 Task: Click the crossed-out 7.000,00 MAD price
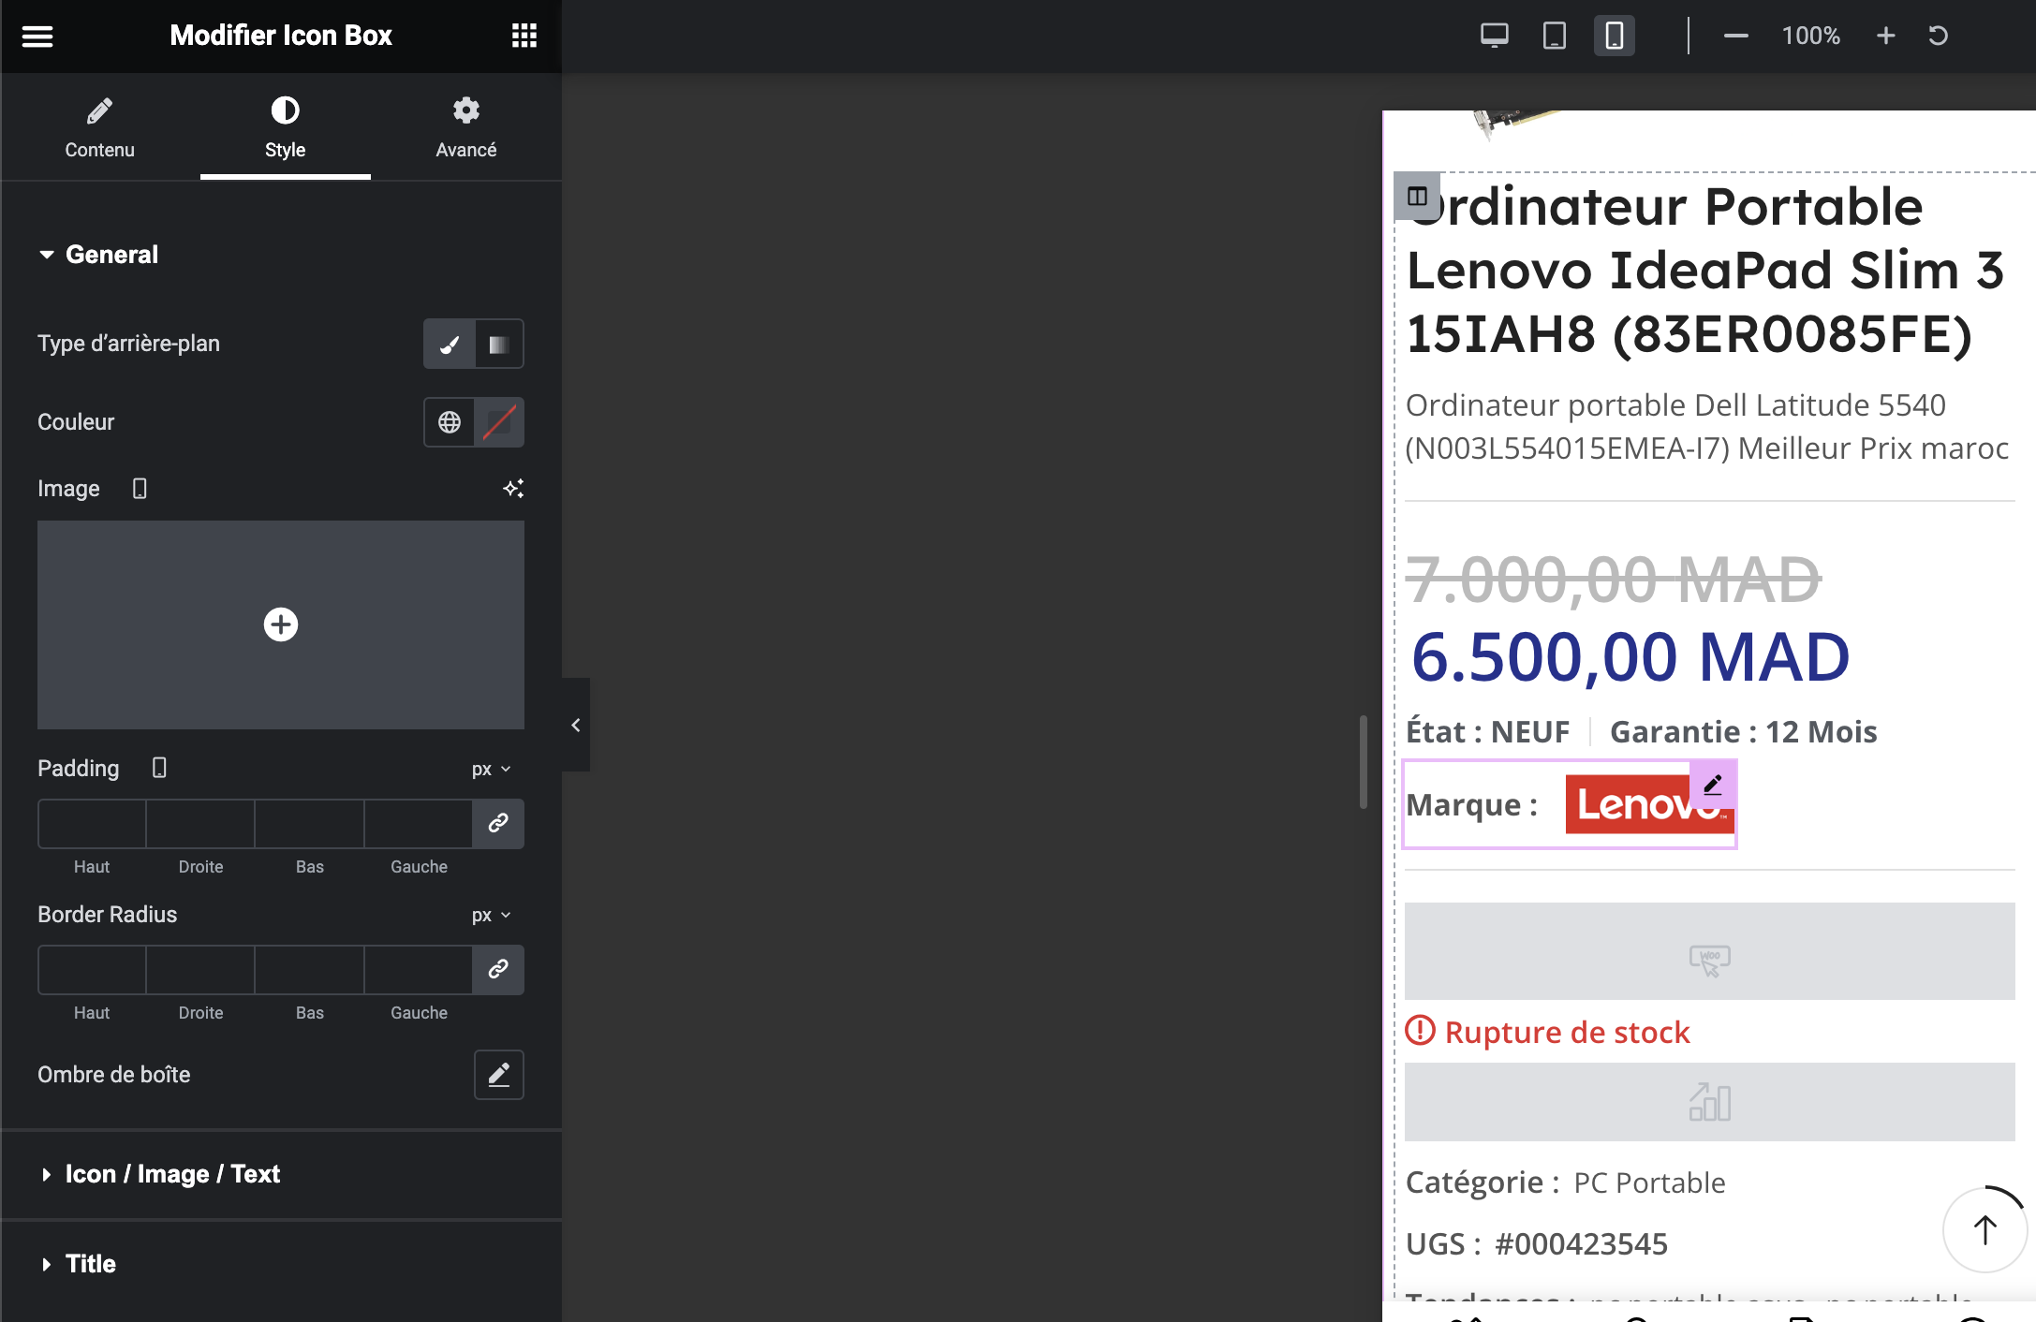[x=1613, y=579]
